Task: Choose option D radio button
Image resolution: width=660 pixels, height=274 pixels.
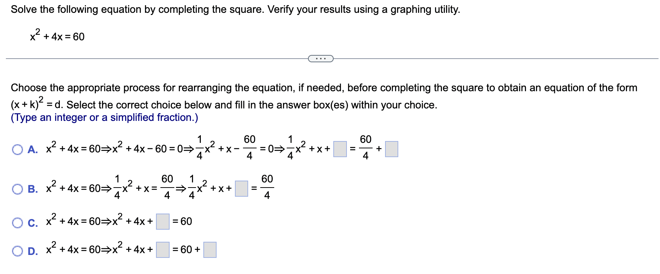Action: tap(17, 251)
